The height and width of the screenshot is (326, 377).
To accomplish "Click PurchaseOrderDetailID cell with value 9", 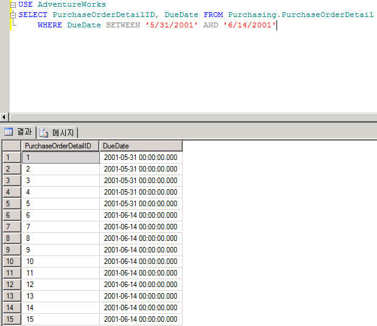I will [x=60, y=250].
